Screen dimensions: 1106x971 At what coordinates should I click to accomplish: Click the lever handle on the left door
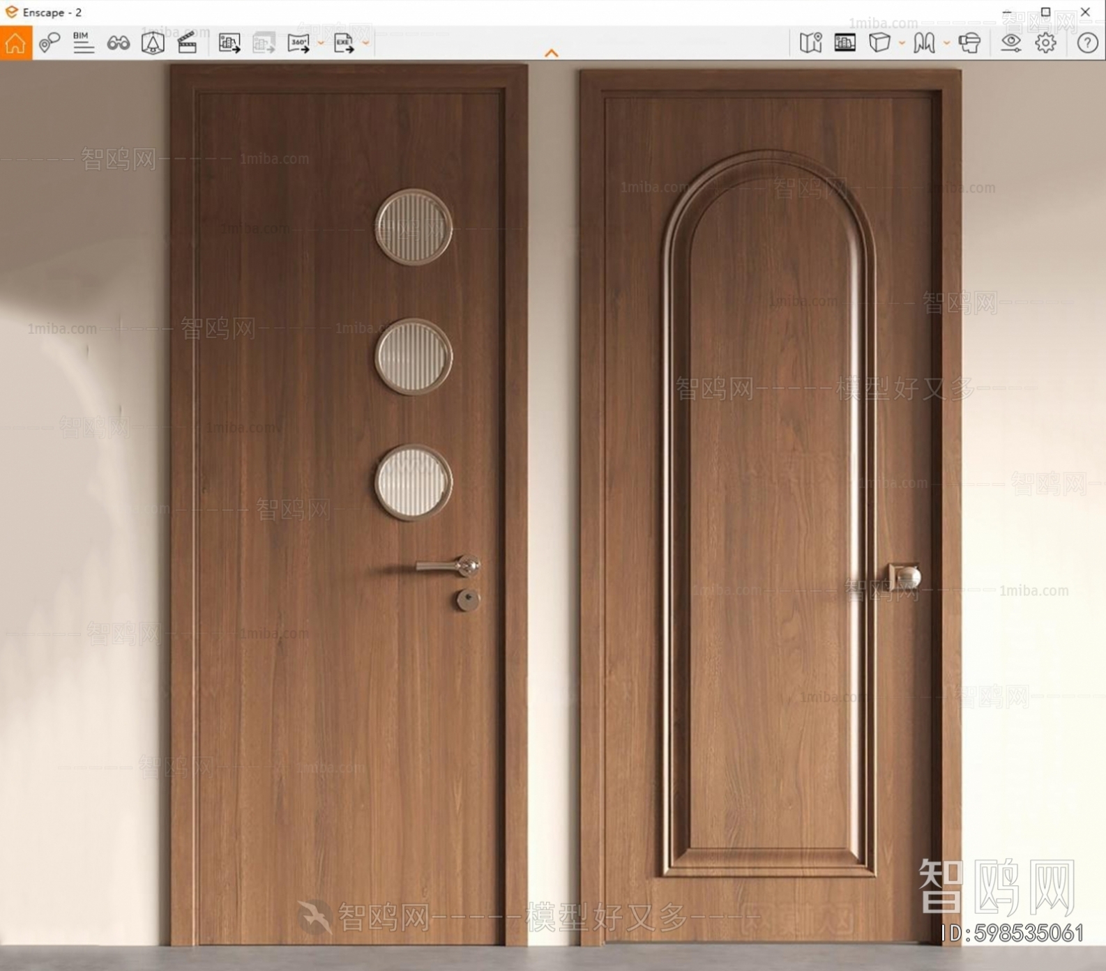[448, 566]
